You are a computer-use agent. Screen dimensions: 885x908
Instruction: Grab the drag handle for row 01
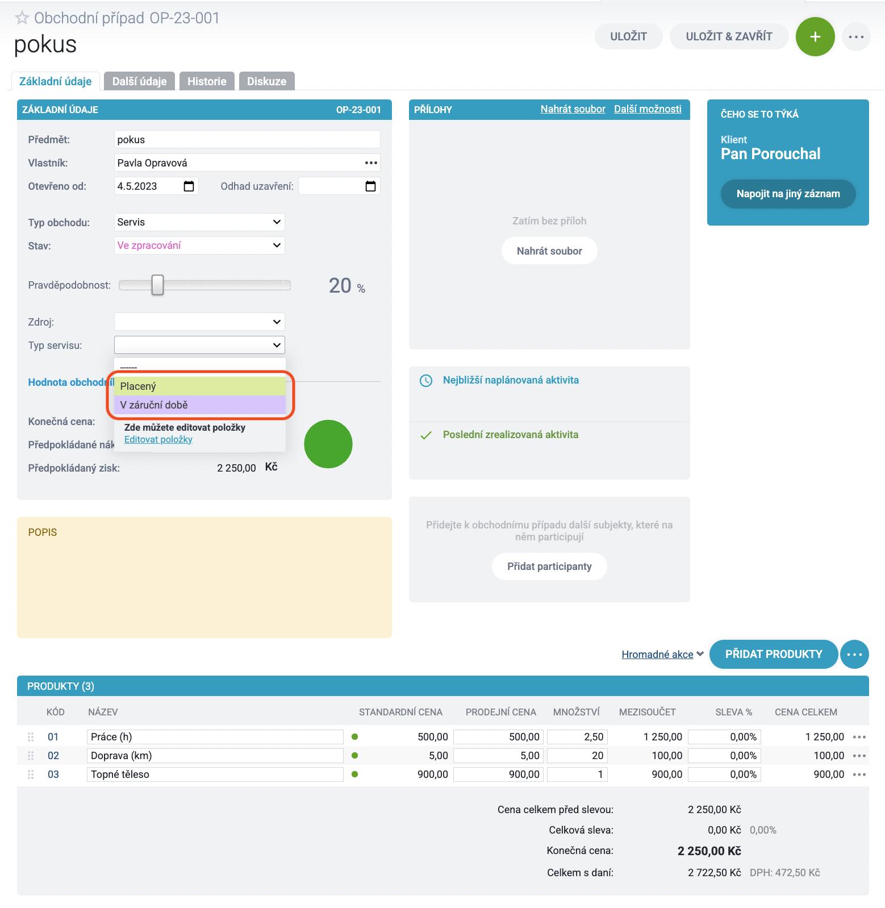(31, 737)
